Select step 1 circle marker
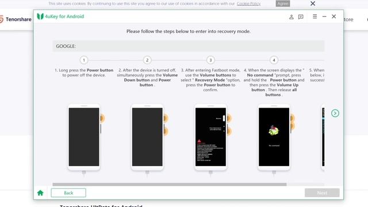368x207 pixels. click(84, 60)
